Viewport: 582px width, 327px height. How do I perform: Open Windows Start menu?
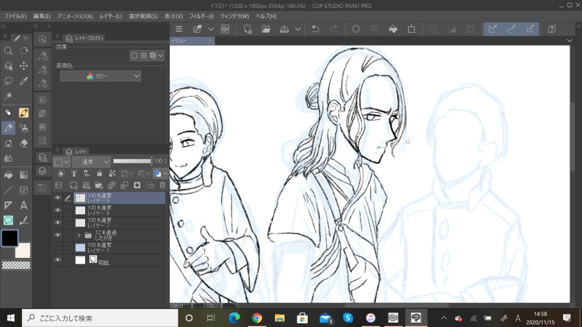11,318
